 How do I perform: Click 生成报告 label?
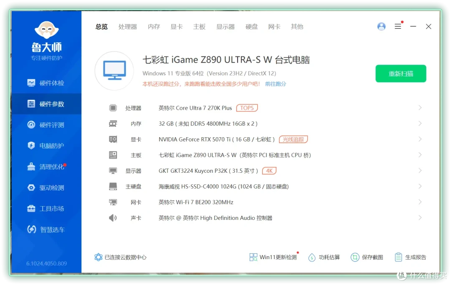[416, 257]
